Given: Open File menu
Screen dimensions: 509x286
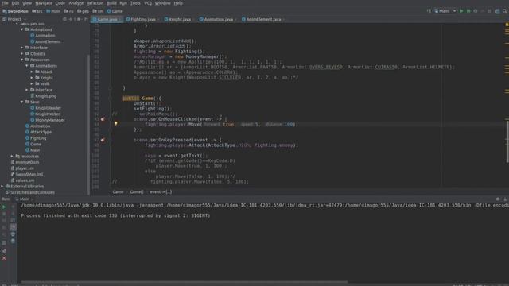Looking at the screenshot, I should click(5, 3).
